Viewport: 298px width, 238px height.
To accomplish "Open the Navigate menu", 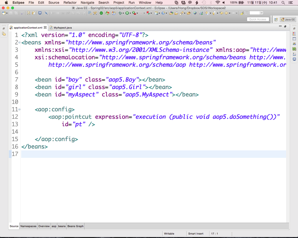I will click(x=87, y=3).
